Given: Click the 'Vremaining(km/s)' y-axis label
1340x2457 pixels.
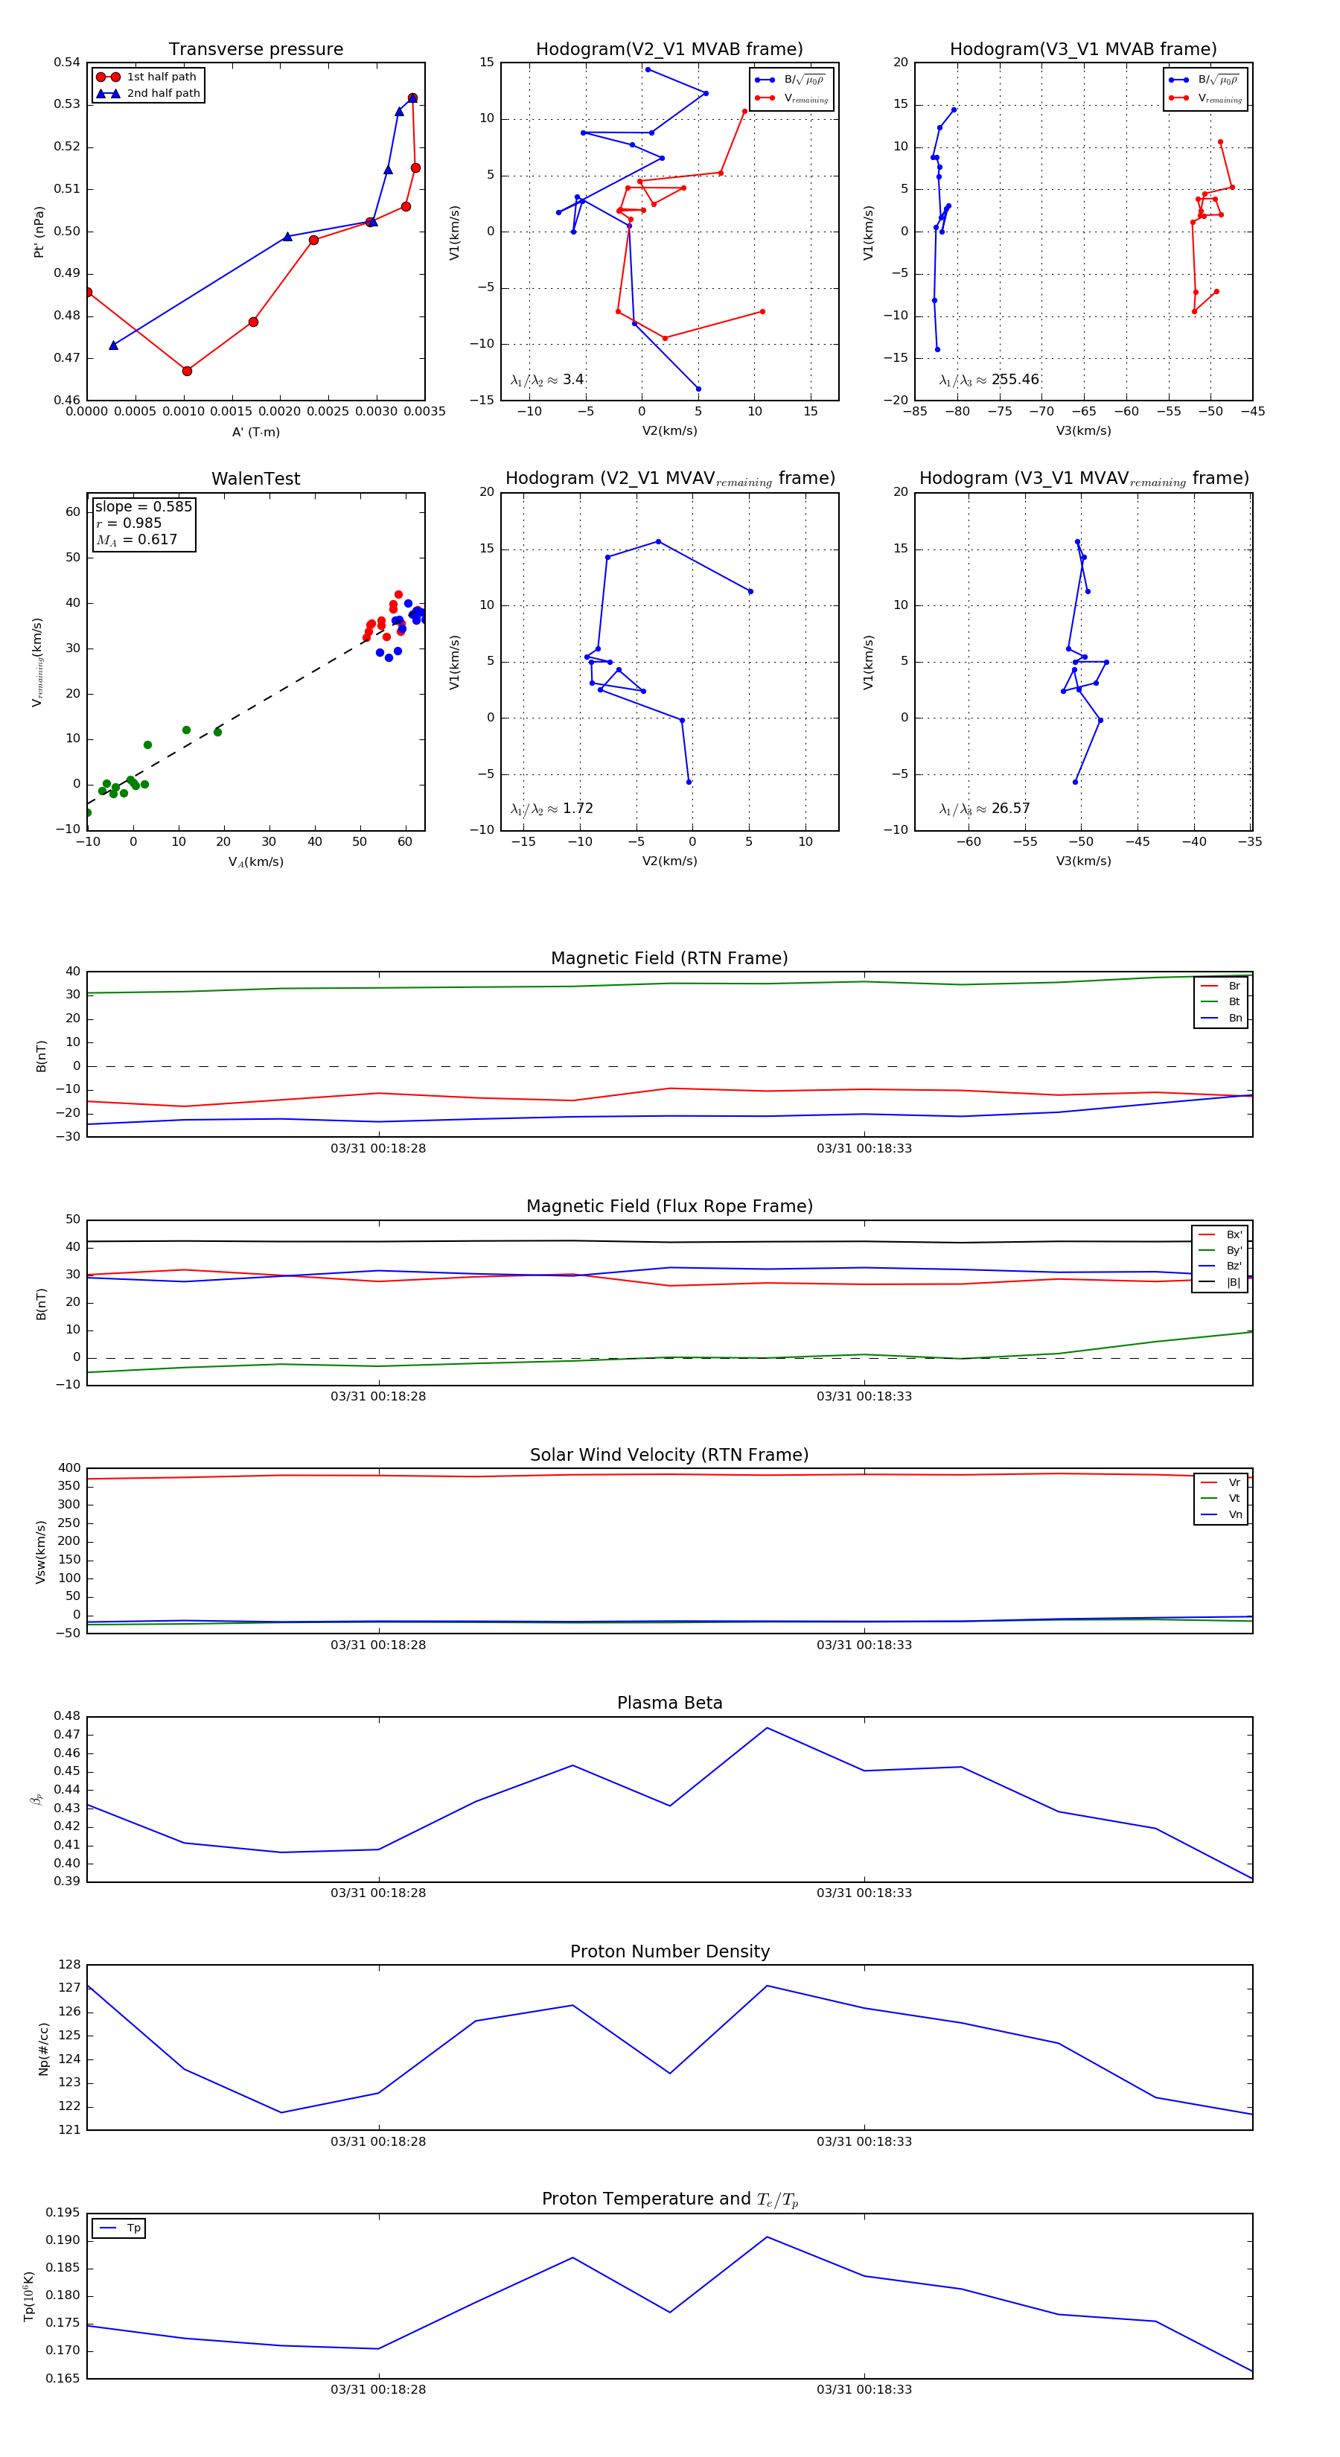Looking at the screenshot, I should click(37, 662).
